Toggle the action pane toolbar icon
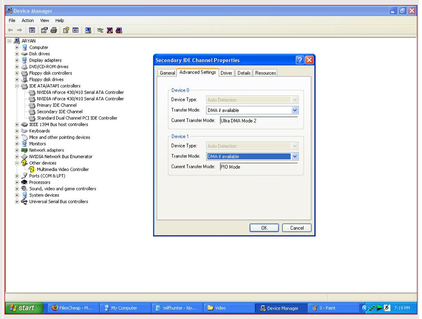The image size is (422, 319). (76, 30)
